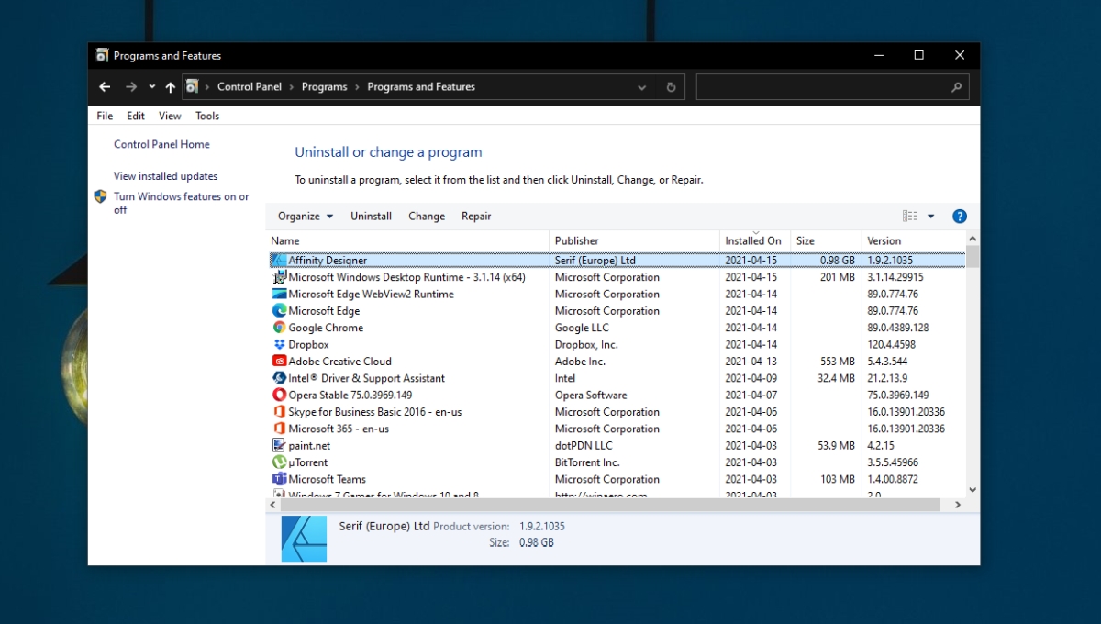
Task: Sort by the Name column header
Action: point(408,240)
